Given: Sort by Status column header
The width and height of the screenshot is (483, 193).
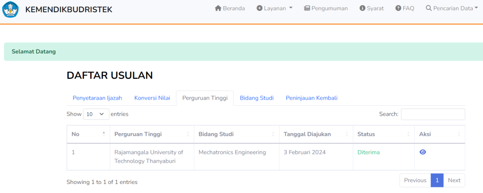Looking at the screenshot, I should click(383, 134).
